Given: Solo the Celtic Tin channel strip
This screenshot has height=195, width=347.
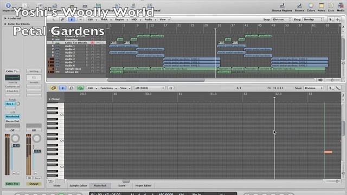Looking at the screenshot, I should point(18,173).
